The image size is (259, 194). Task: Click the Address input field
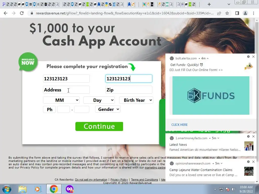[x=66, y=90]
